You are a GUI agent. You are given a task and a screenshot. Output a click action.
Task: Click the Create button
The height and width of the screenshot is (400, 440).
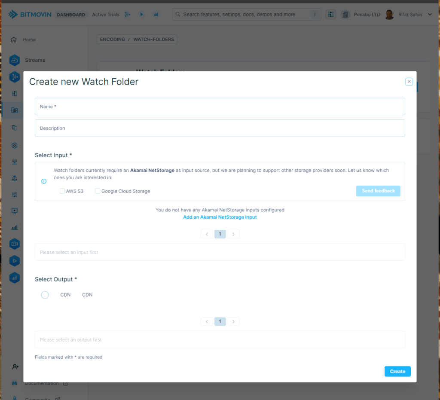point(397,371)
